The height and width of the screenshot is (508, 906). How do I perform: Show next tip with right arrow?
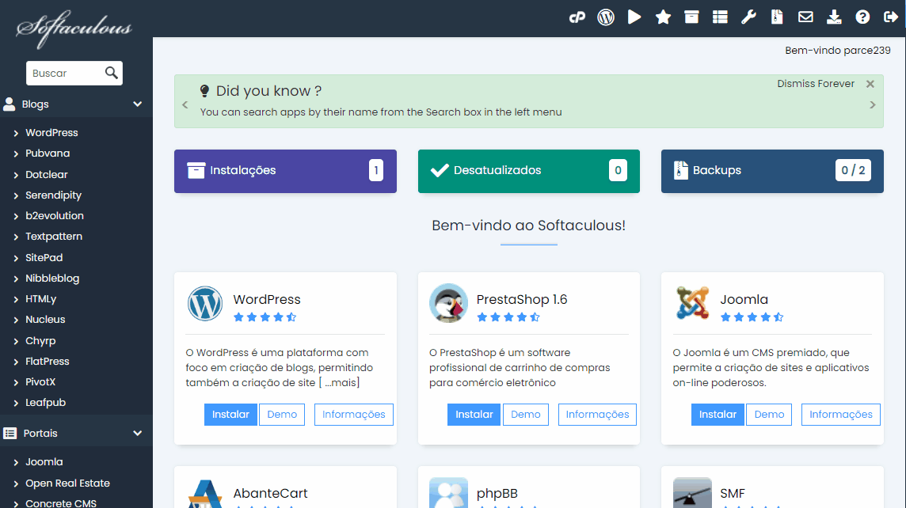[873, 104]
